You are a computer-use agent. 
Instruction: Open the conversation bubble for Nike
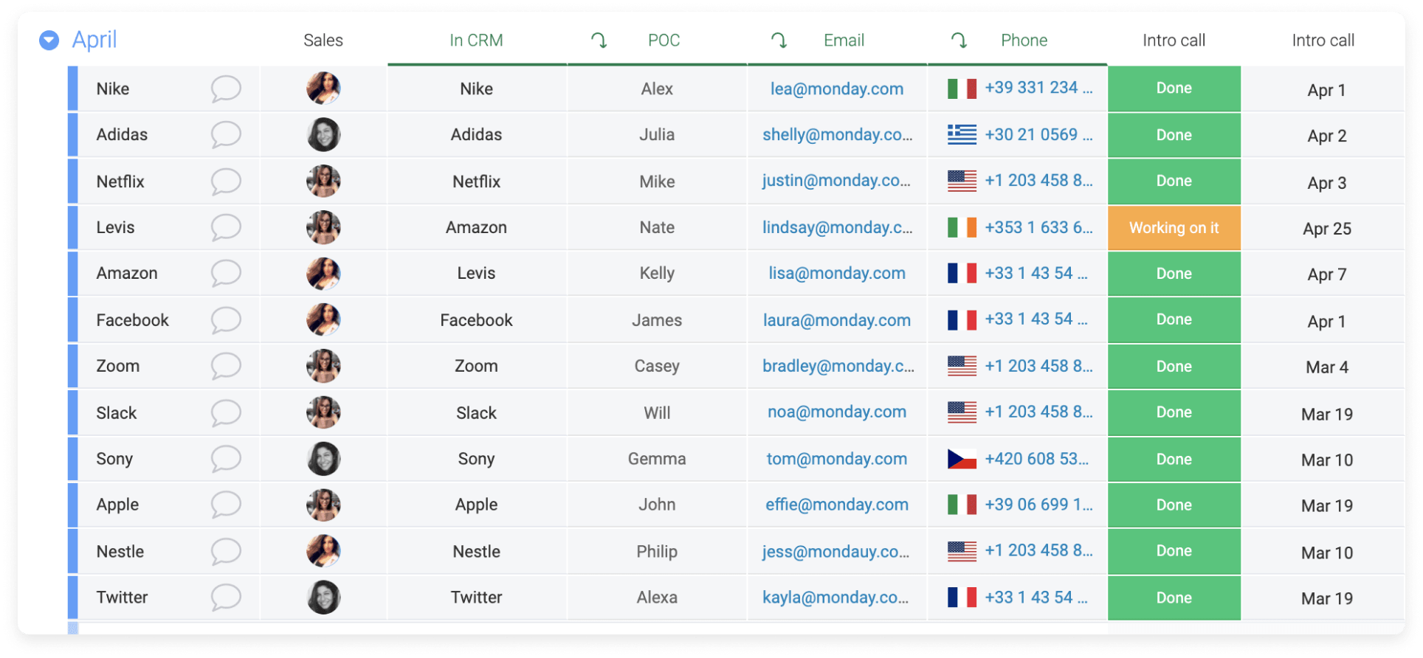point(226,89)
